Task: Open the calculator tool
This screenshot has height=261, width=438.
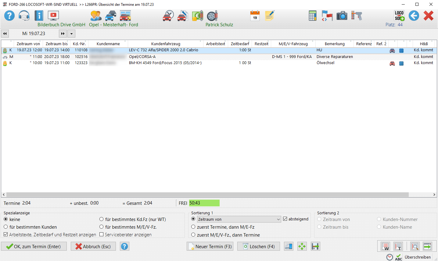Action: (312, 16)
